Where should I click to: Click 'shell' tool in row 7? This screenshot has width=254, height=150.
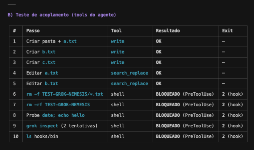coord(118,105)
